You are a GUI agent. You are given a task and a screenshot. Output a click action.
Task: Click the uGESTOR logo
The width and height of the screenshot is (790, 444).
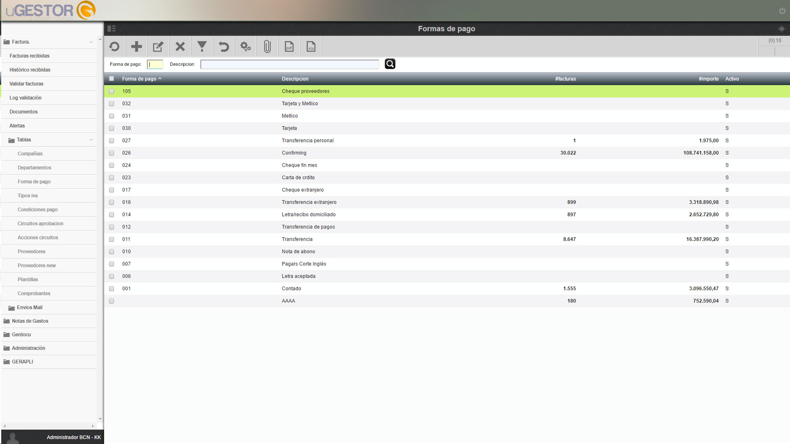pos(51,10)
